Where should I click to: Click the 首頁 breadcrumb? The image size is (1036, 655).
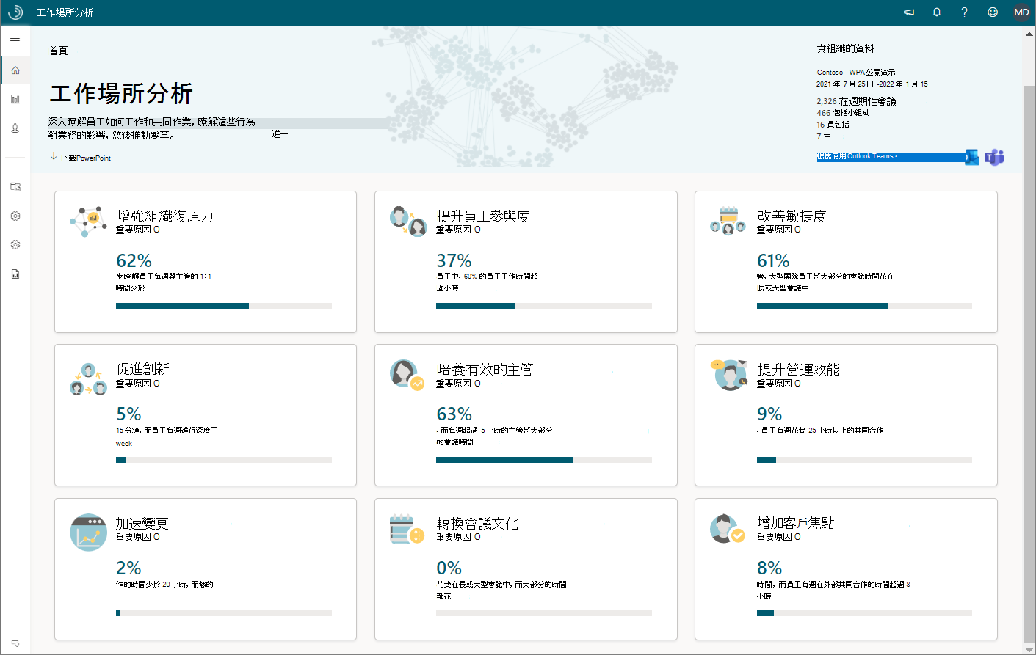click(58, 51)
